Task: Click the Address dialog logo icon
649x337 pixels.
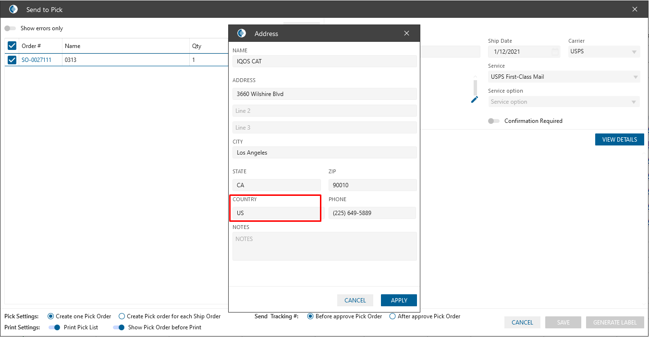Action: [x=242, y=33]
